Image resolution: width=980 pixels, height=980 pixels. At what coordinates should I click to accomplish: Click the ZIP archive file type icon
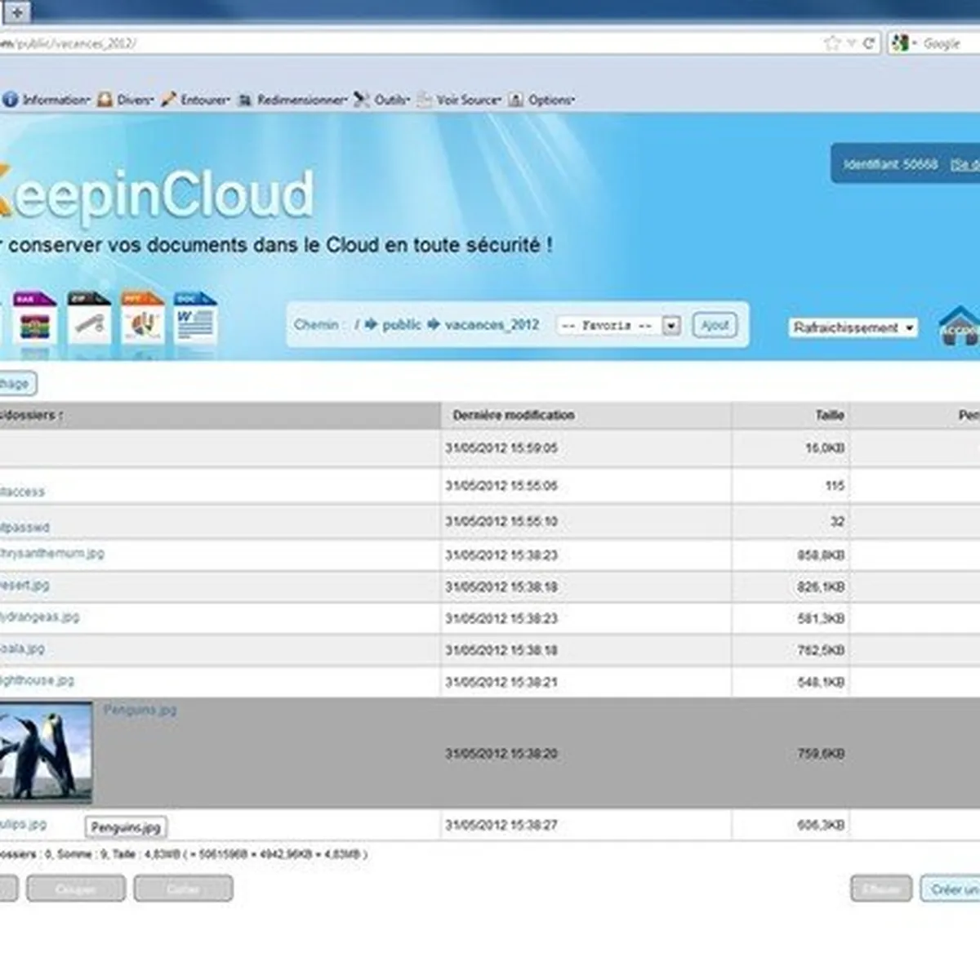(88, 320)
